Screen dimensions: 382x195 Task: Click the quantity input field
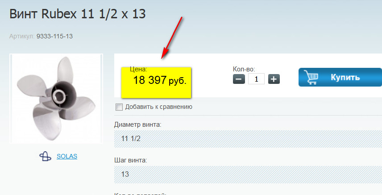click(x=256, y=79)
